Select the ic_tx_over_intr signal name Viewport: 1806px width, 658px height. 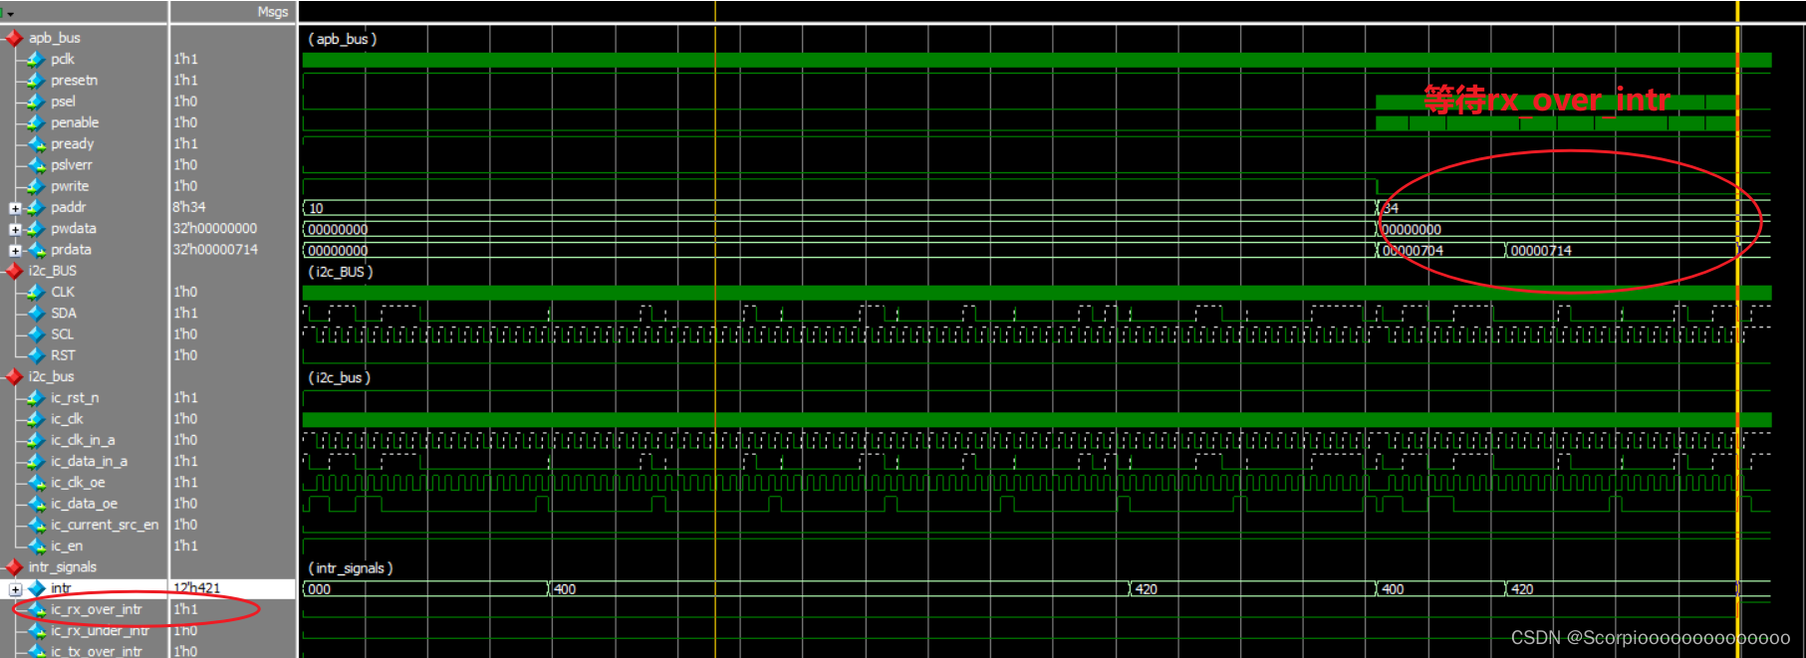[97, 652]
